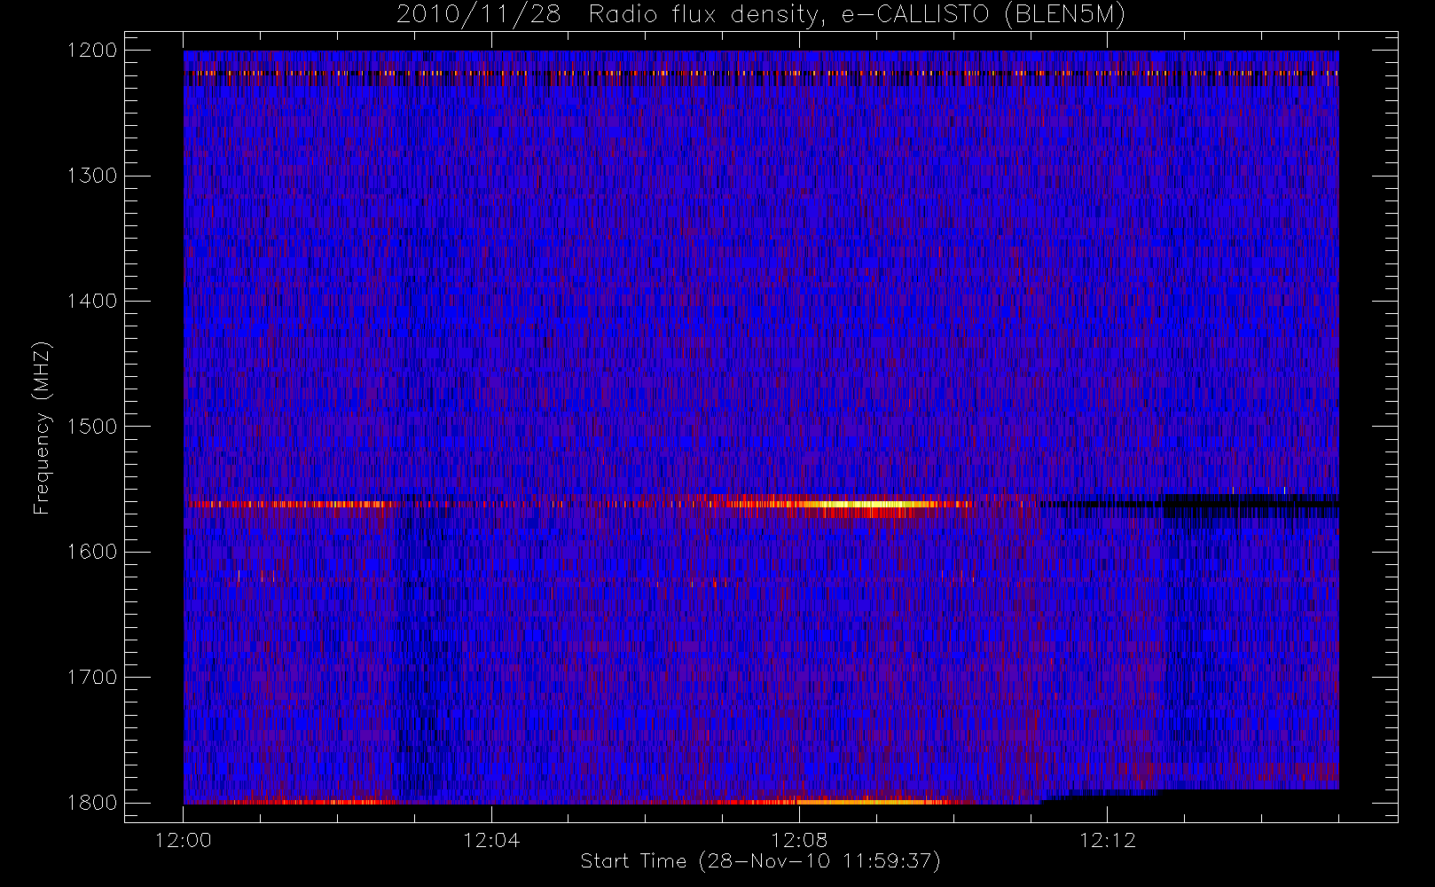Click the 1400 frequency tick label
1435x887 pixels.
tap(92, 302)
